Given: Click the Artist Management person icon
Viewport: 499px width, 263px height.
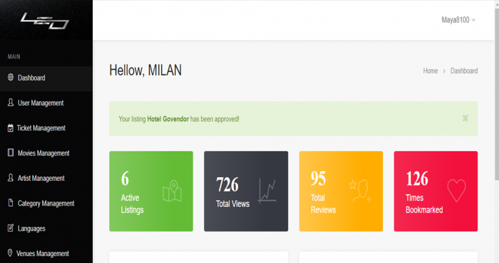Looking at the screenshot, I should [x=11, y=178].
